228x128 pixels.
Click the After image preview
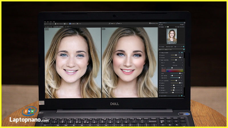coord(130,63)
